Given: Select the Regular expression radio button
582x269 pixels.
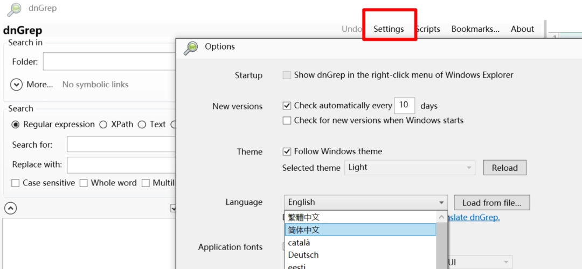Looking at the screenshot, I should click(16, 125).
